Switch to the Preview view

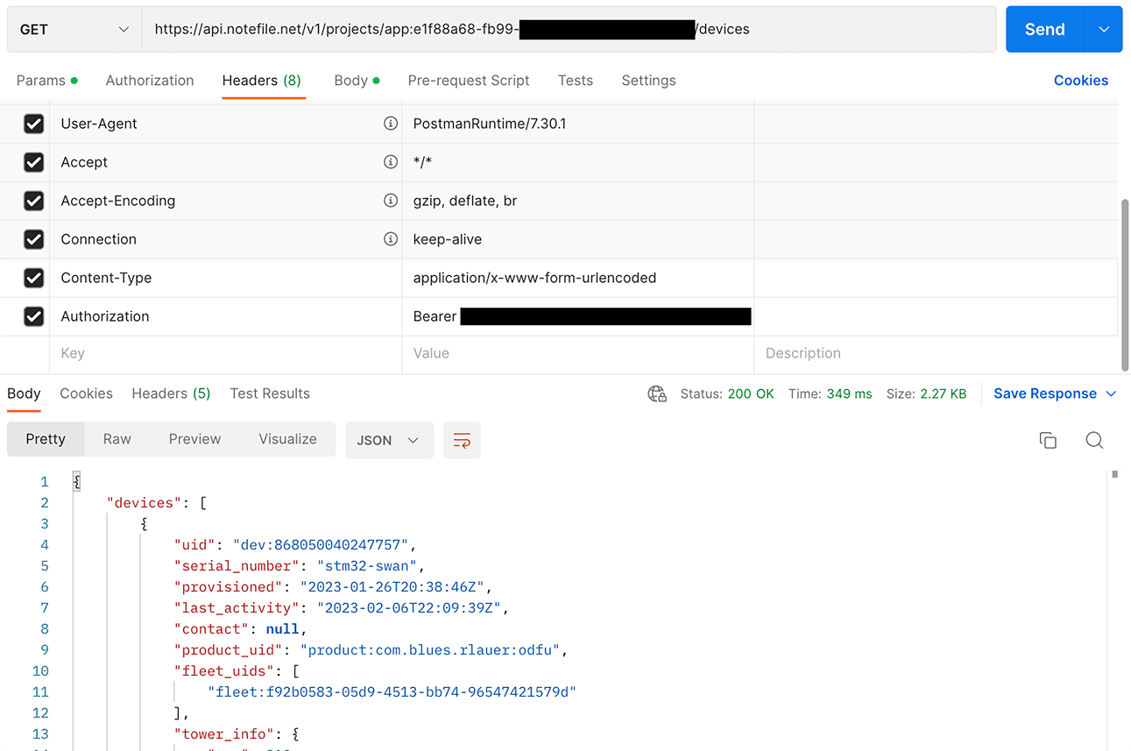[194, 440]
